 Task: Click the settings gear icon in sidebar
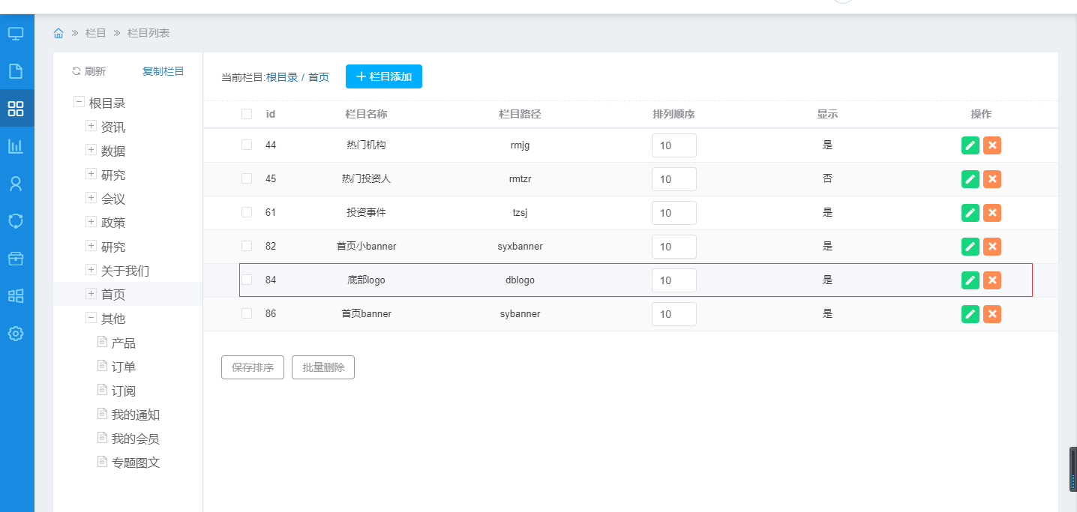point(16,334)
